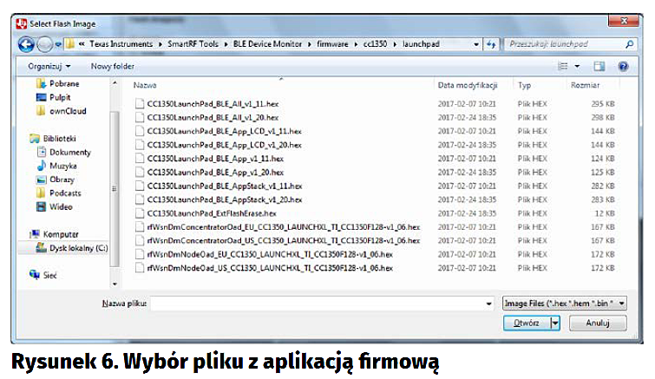Click the Nazwa pliku input field

321,304
